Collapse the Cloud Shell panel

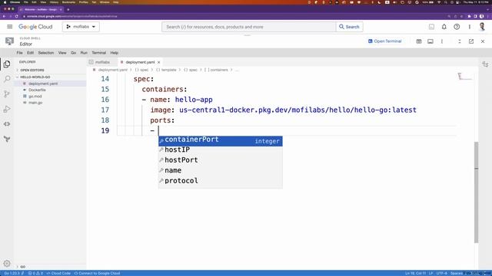pos(460,41)
